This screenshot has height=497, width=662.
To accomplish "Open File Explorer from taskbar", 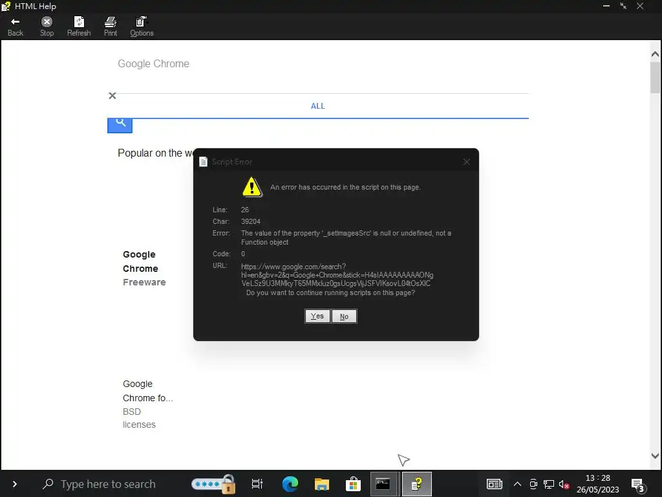I will pyautogui.click(x=322, y=484).
